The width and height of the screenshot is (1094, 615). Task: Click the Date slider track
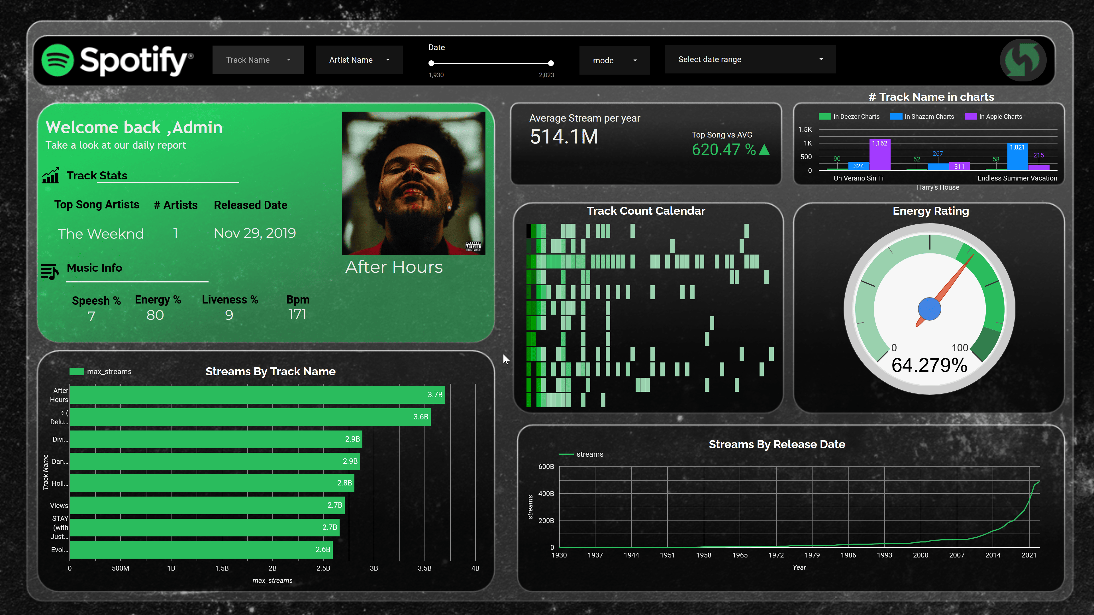click(491, 63)
